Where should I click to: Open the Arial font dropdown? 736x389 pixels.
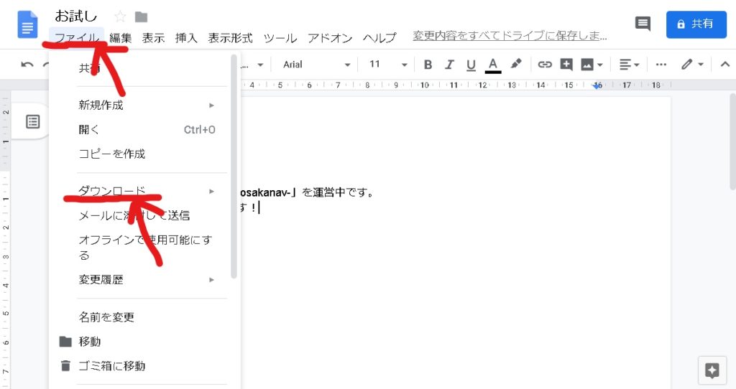pos(316,65)
